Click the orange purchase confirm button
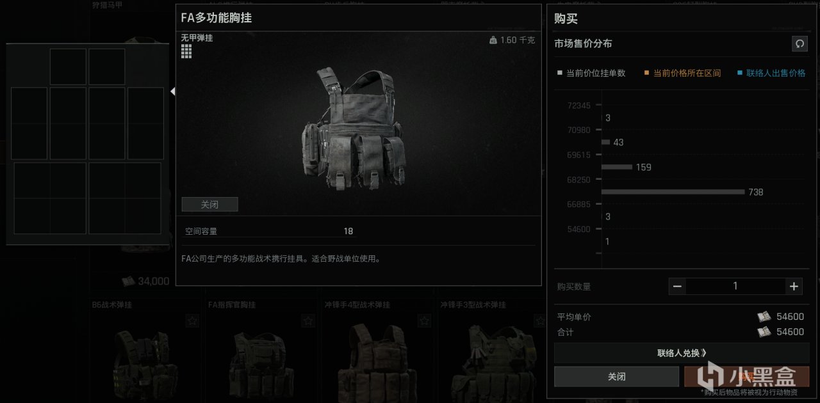Image resolution: width=820 pixels, height=403 pixels. tap(747, 377)
